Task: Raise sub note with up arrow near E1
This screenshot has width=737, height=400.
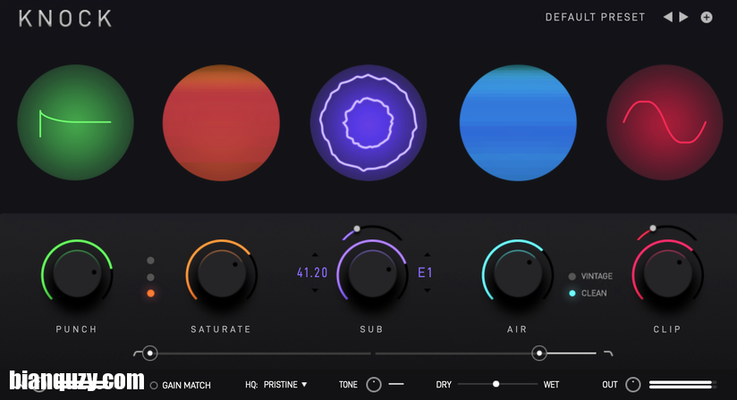Action: tap(427, 254)
